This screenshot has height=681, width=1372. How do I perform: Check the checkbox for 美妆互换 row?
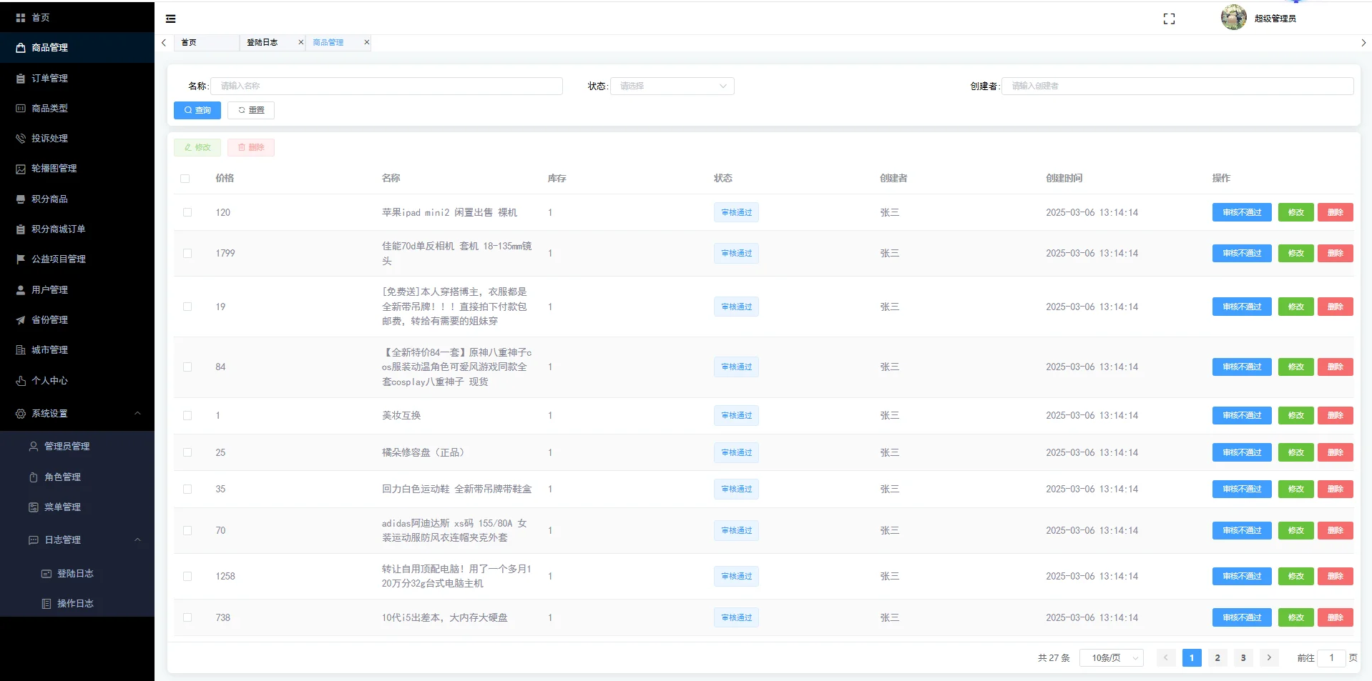click(x=187, y=415)
